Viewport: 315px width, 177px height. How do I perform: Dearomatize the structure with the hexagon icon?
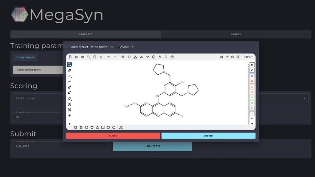tap(129, 57)
